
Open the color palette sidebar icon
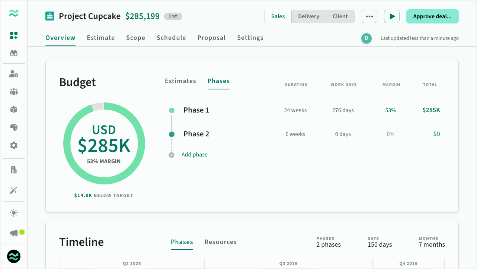[14, 127]
